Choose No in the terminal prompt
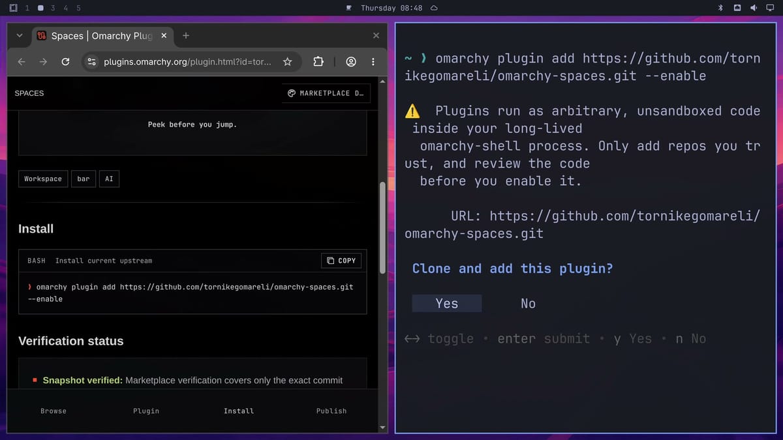 coord(528,303)
